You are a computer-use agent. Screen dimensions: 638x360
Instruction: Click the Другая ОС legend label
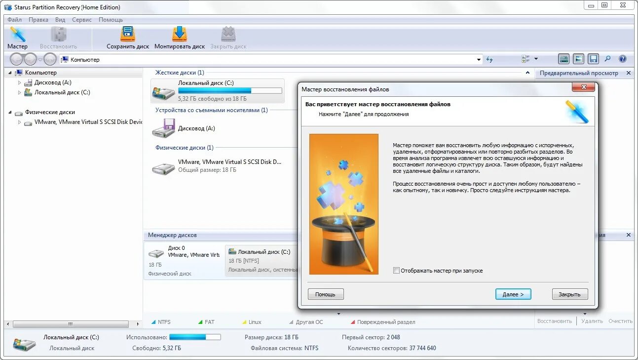point(309,322)
